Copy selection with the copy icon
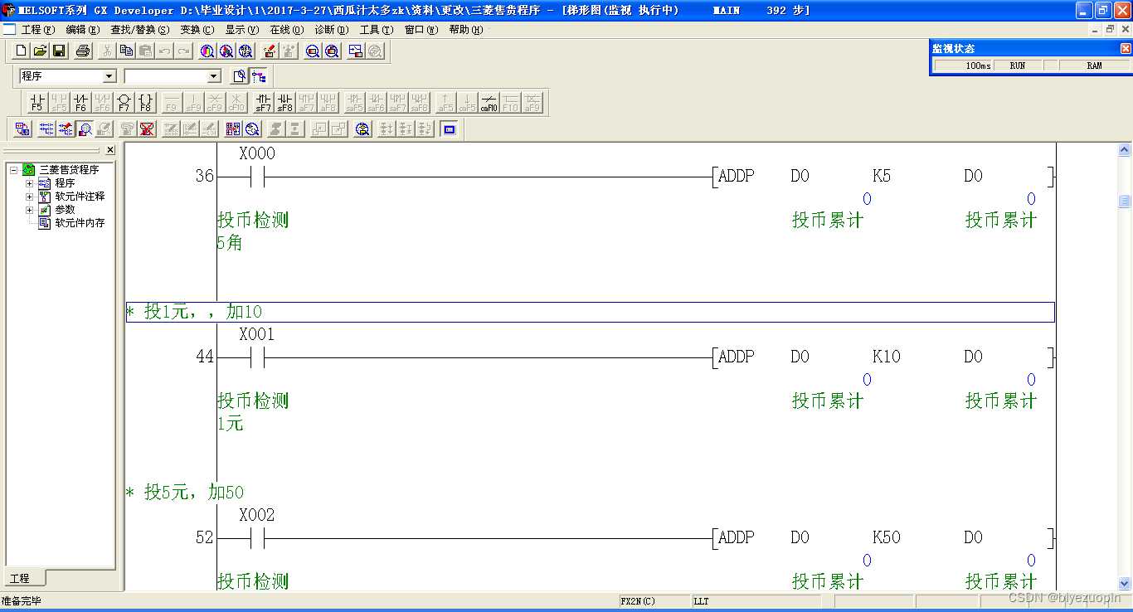 [x=126, y=51]
